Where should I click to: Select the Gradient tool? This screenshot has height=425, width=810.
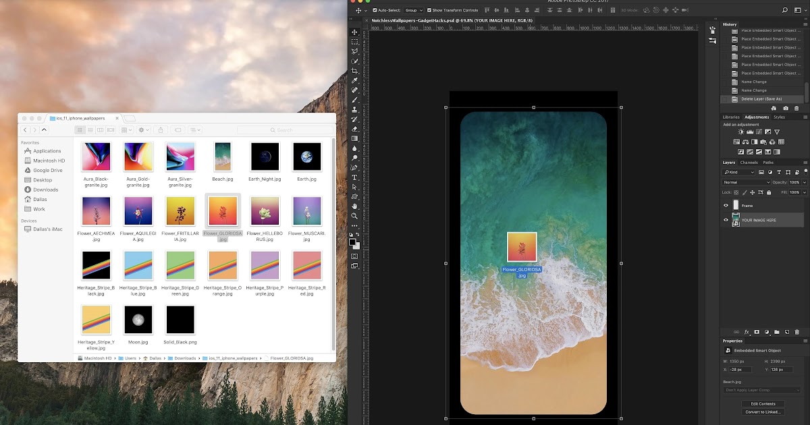pos(355,138)
